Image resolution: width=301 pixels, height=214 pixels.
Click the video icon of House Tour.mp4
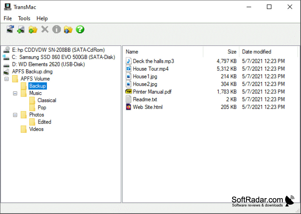[128, 69]
